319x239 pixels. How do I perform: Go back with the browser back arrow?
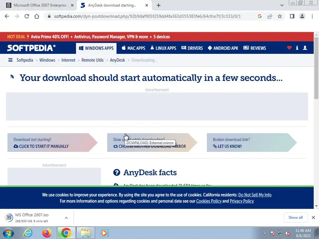click(x=7, y=16)
